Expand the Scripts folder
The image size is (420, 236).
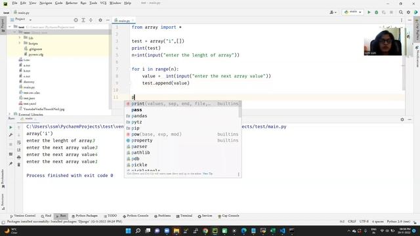point(20,43)
